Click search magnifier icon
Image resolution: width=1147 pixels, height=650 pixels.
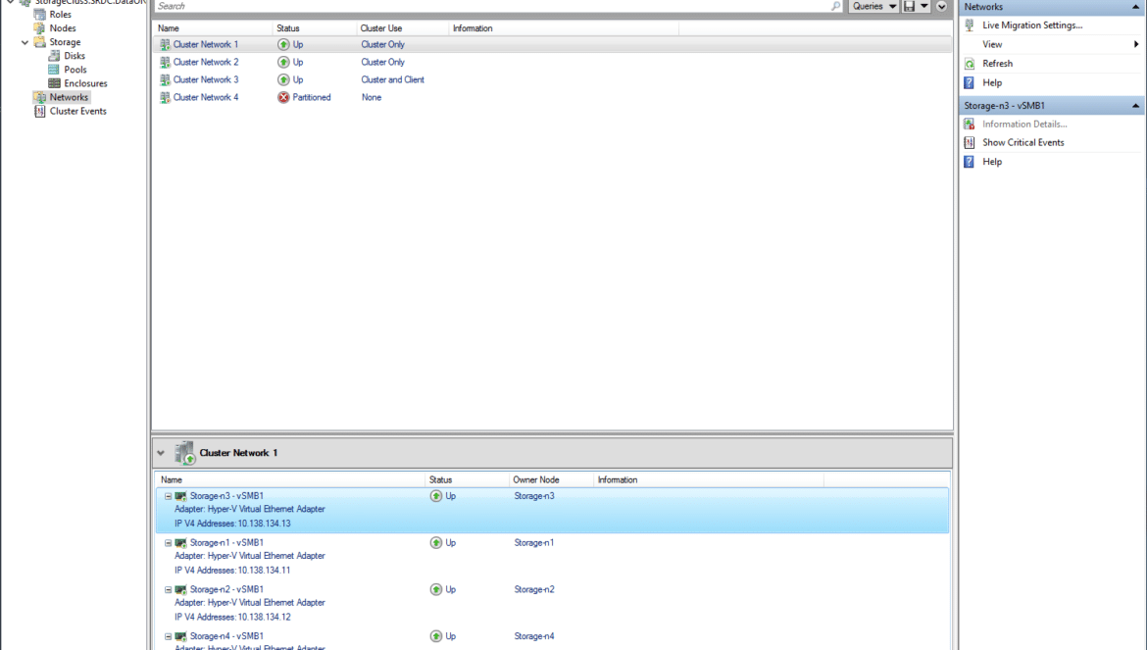pyautogui.click(x=835, y=6)
